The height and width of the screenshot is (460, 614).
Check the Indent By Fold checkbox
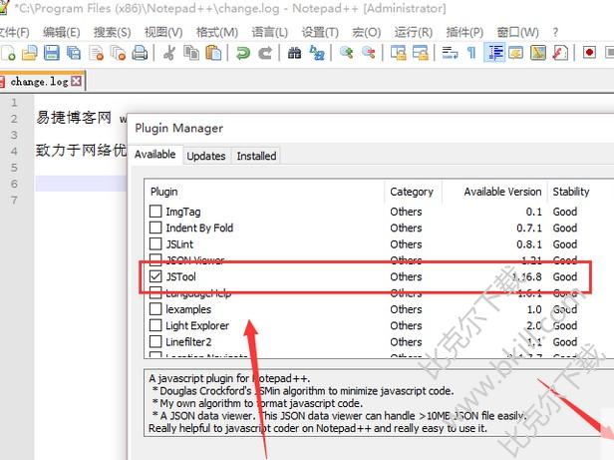click(x=155, y=228)
